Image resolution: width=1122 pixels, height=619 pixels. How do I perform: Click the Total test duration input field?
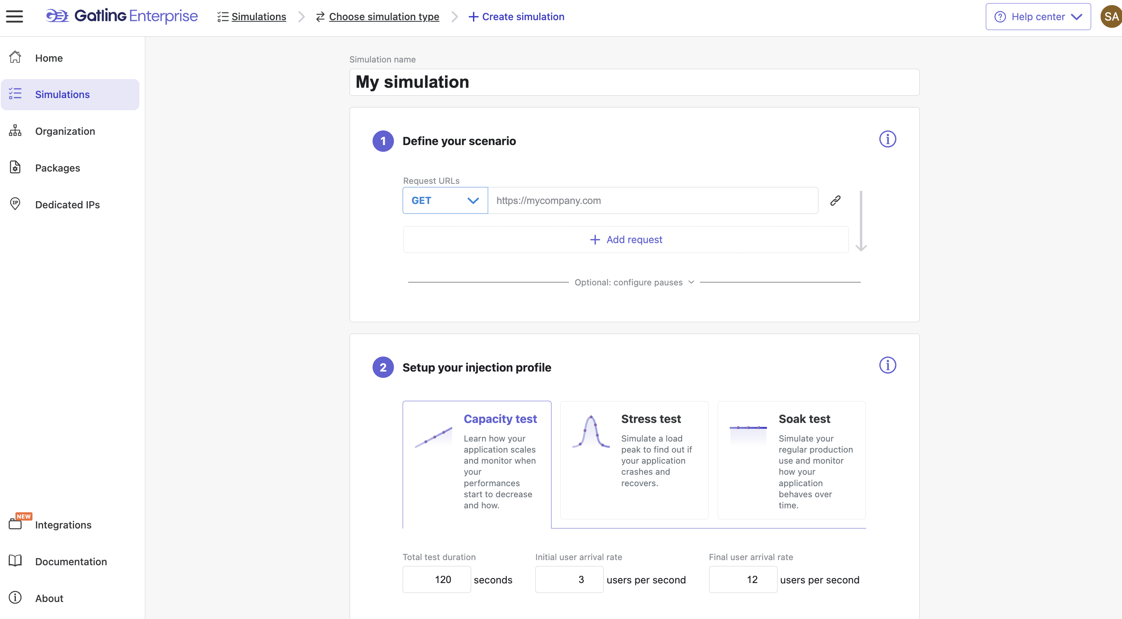tap(436, 579)
